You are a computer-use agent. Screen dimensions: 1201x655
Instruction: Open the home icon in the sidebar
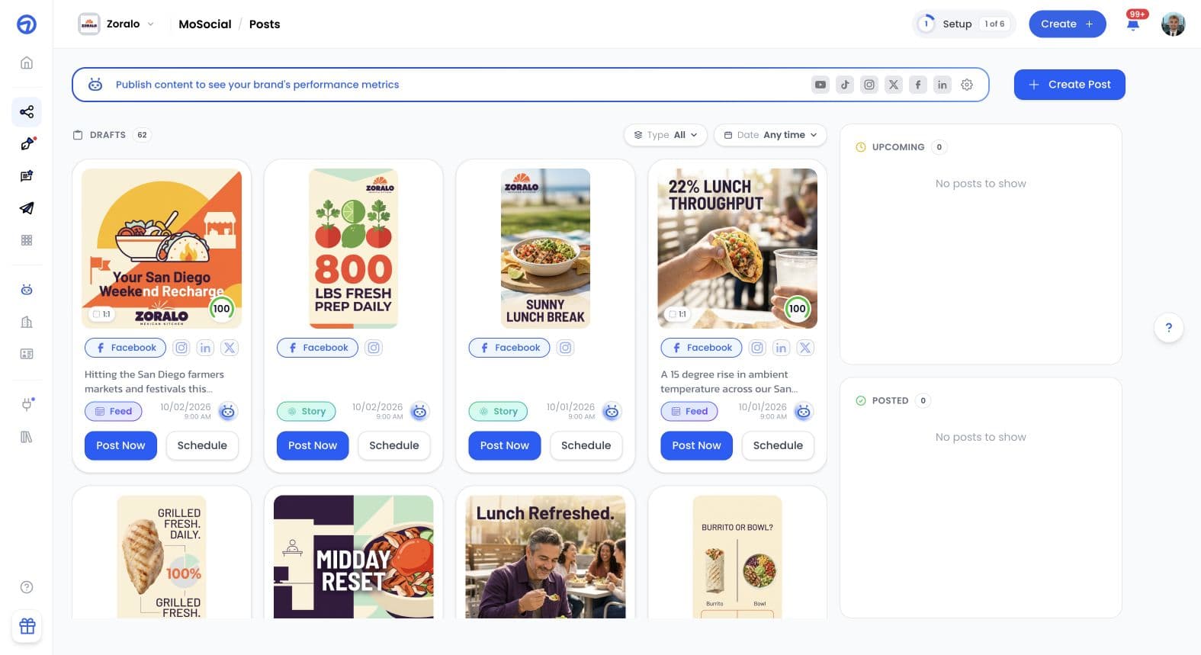click(27, 63)
